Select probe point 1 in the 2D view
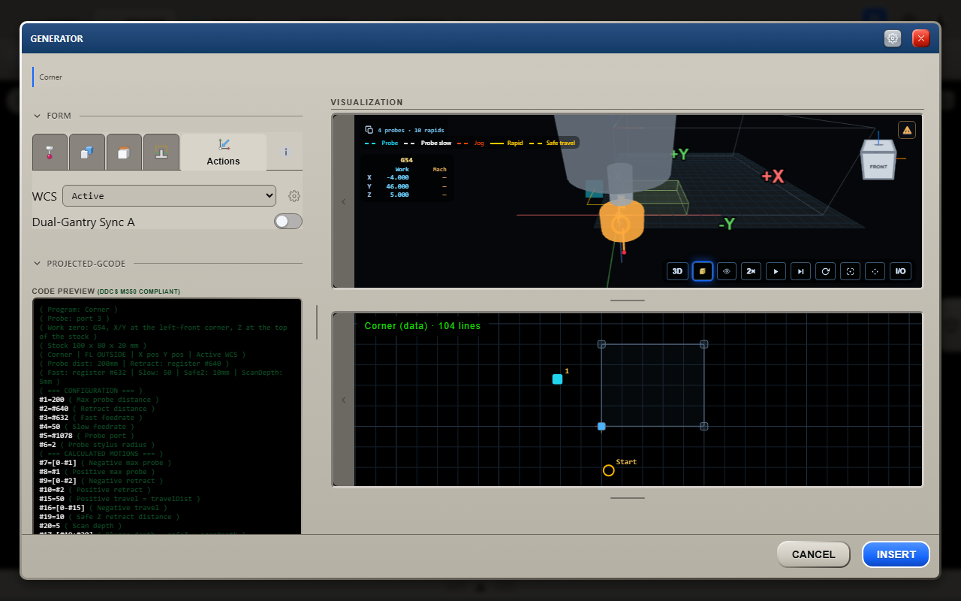Image resolution: width=961 pixels, height=601 pixels. [x=557, y=379]
